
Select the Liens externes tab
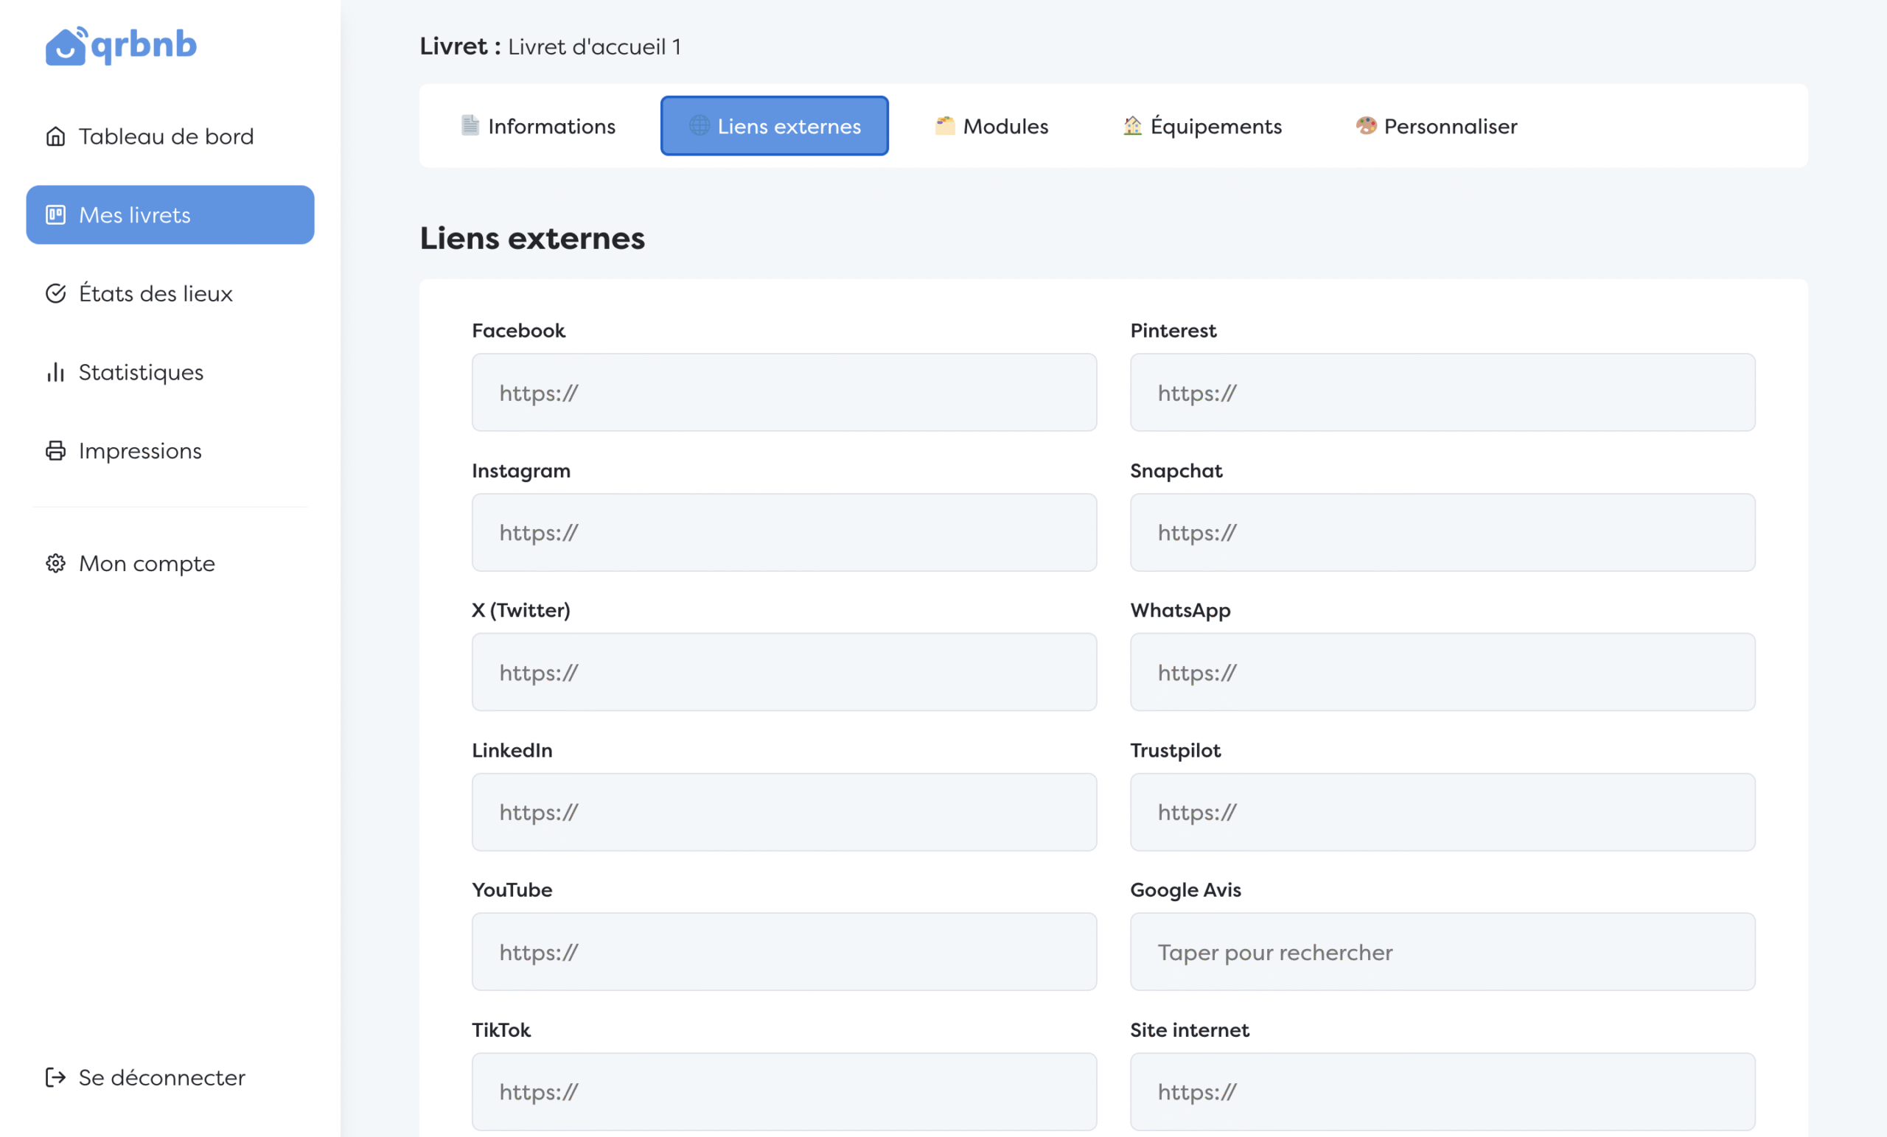point(774,126)
